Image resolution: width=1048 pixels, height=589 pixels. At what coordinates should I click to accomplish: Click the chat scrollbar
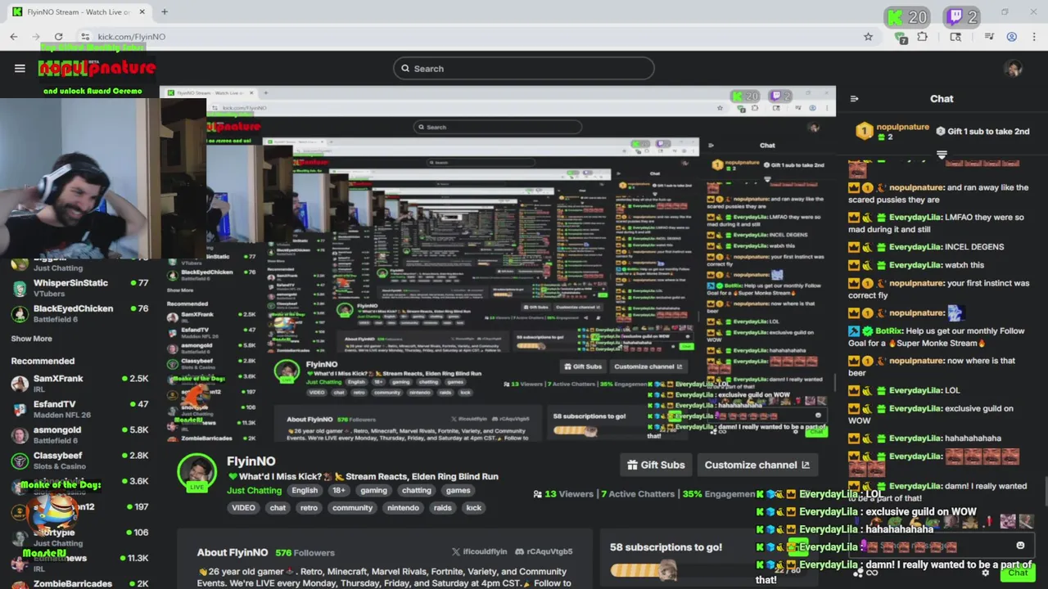(1044, 492)
